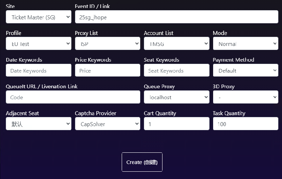The image size is (282, 179).
Task: Focus the Date Keywords text field
Action: pyautogui.click(x=38, y=70)
